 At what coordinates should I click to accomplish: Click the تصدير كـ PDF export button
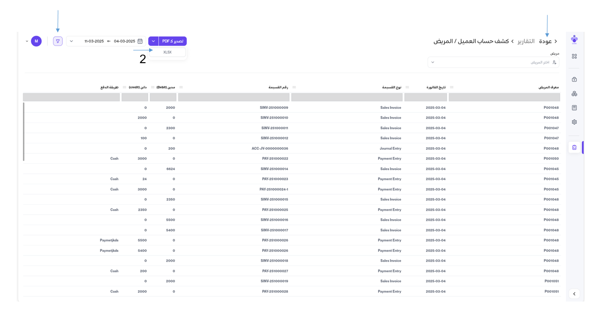tap(172, 41)
